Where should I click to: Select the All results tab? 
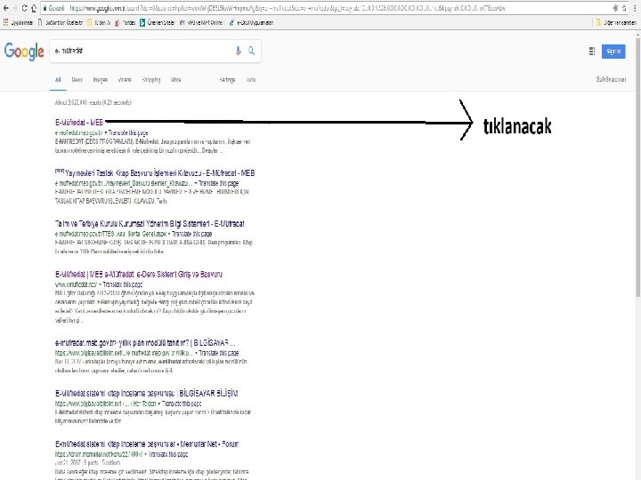pyautogui.click(x=58, y=80)
